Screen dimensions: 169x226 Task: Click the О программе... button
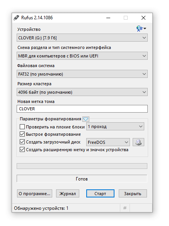click(34, 194)
